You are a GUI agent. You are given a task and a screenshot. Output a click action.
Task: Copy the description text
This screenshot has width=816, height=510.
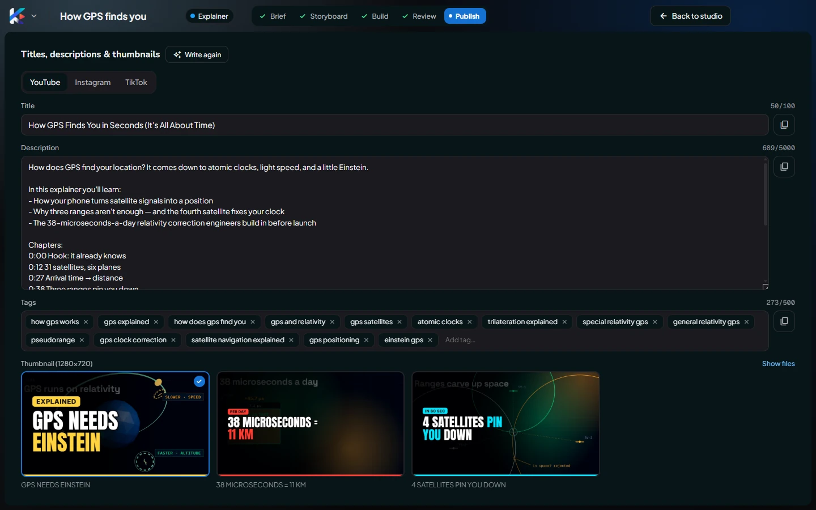784,167
